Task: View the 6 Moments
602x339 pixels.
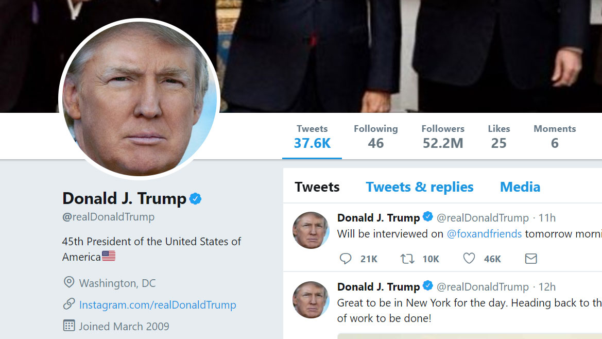Action: (x=555, y=137)
